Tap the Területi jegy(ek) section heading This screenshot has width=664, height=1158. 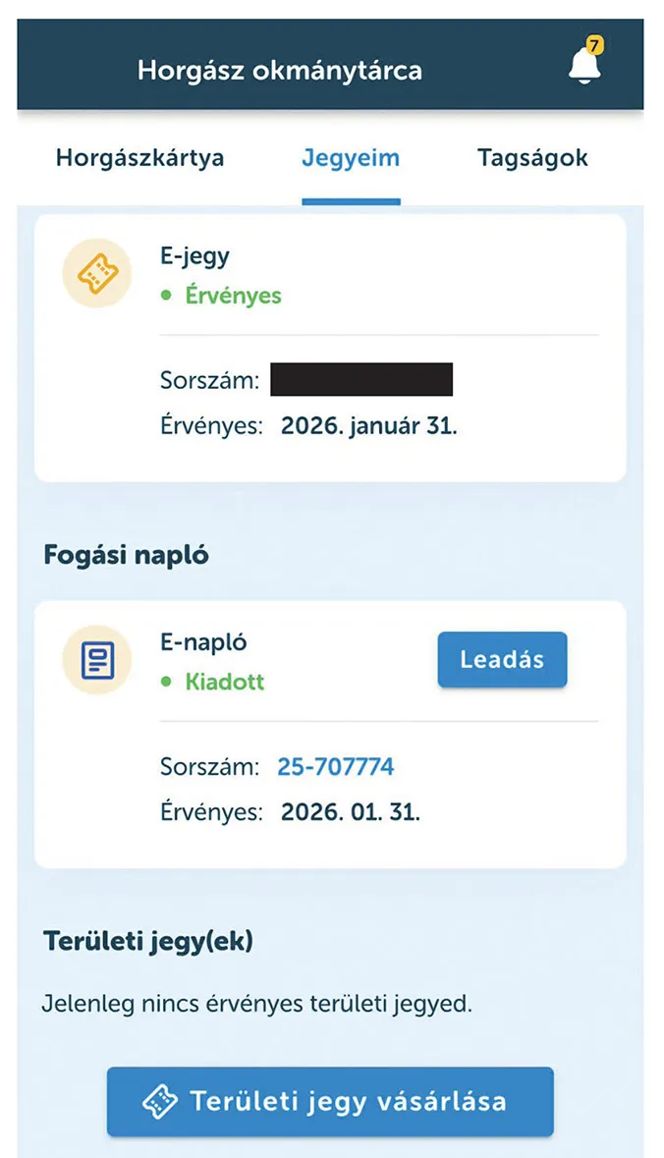click(148, 941)
